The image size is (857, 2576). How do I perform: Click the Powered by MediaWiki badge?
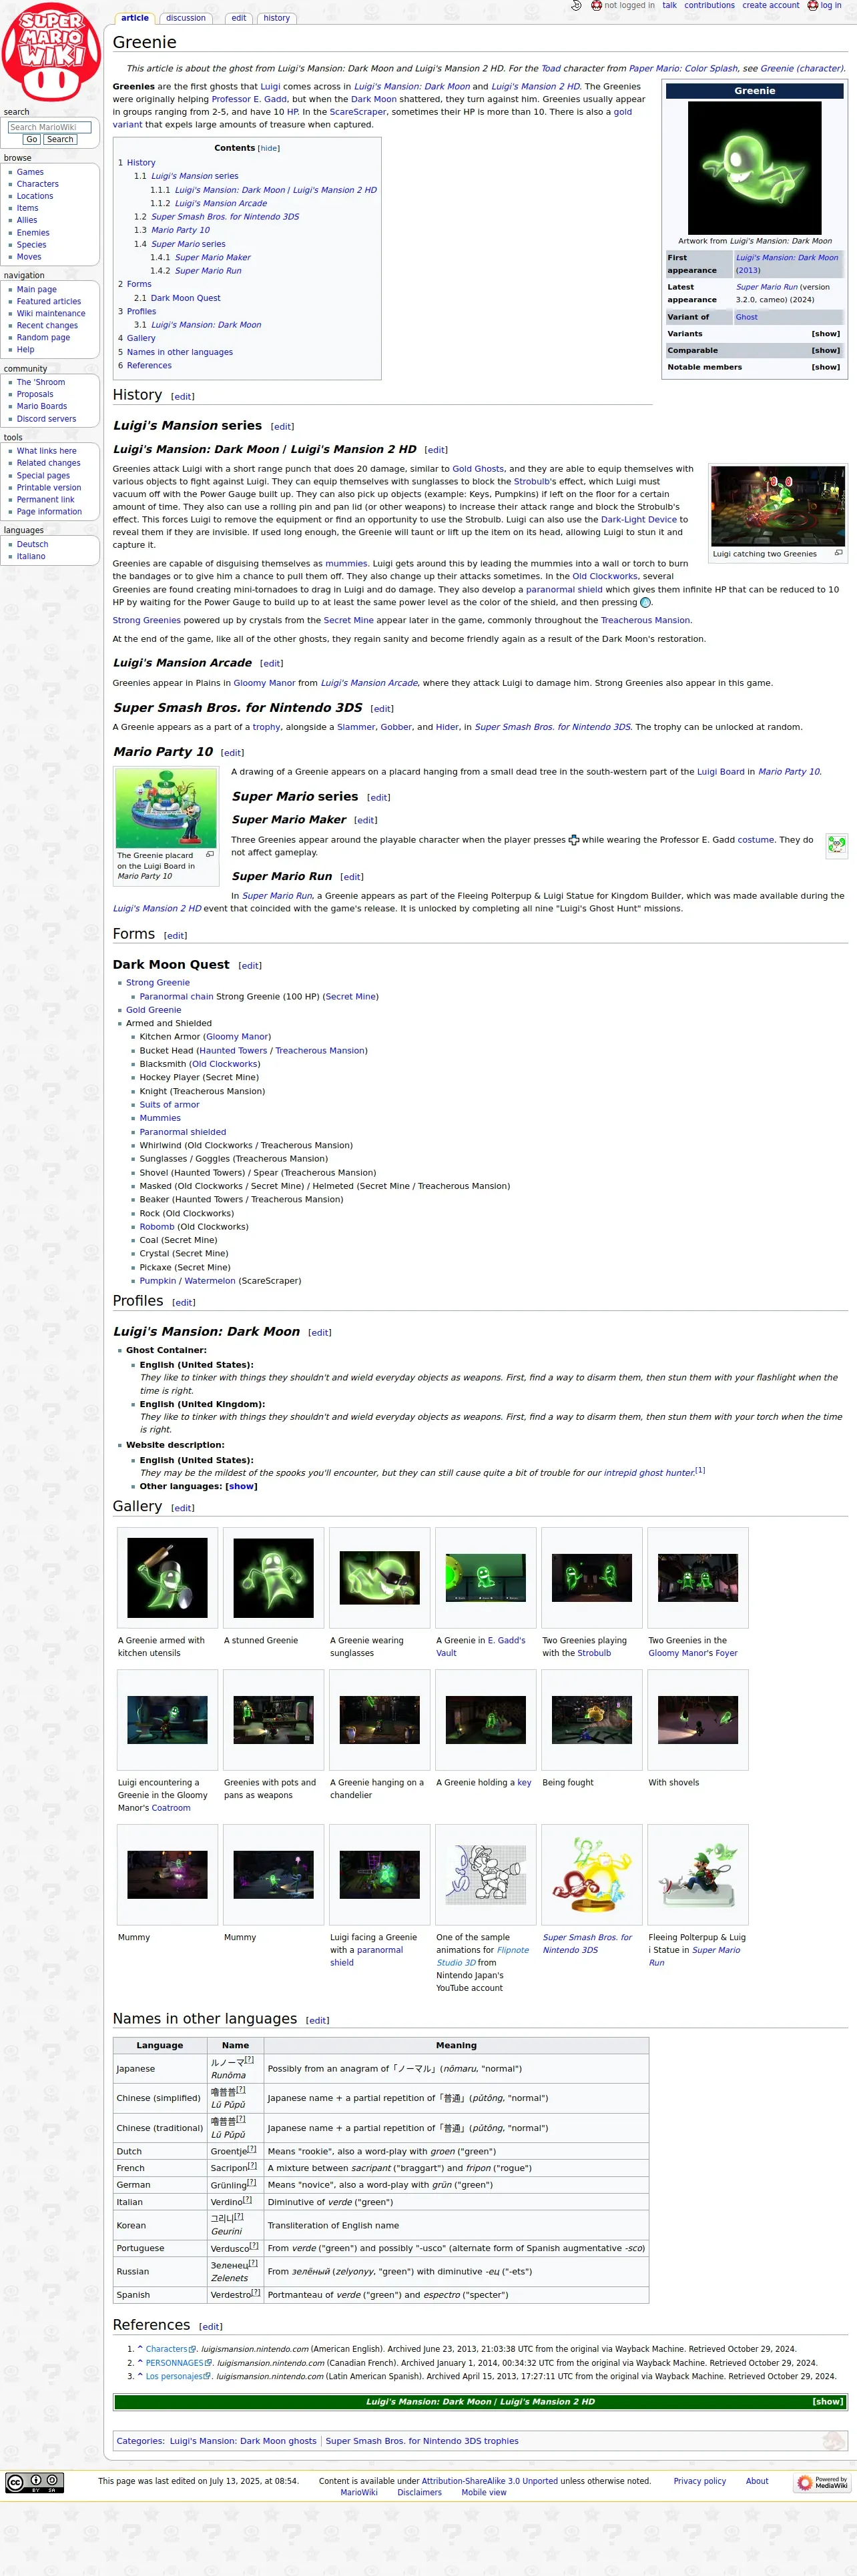tap(822, 2482)
